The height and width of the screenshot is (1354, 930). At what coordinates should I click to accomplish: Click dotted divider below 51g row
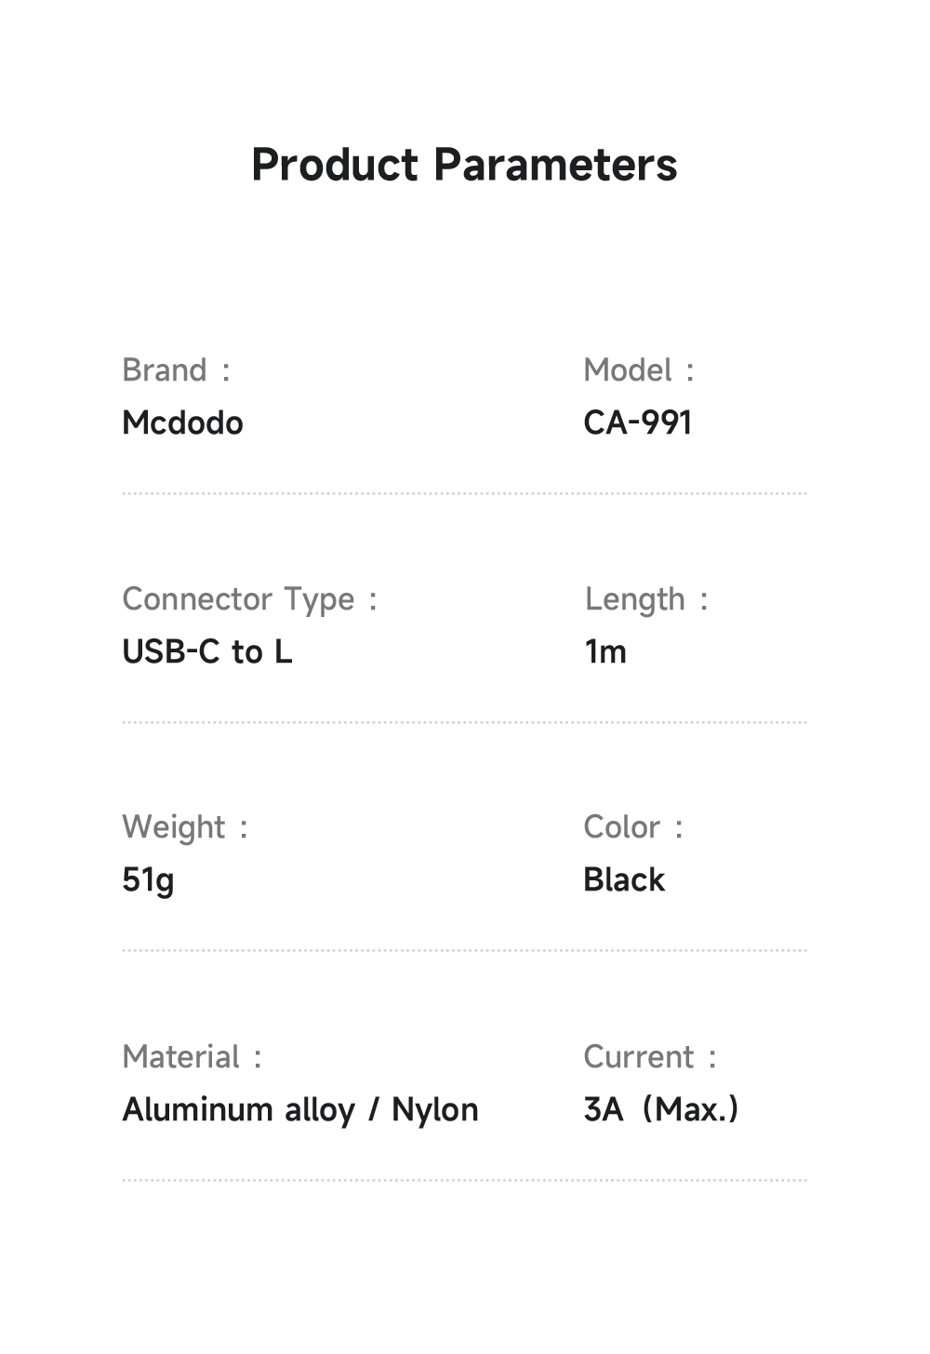click(x=464, y=950)
